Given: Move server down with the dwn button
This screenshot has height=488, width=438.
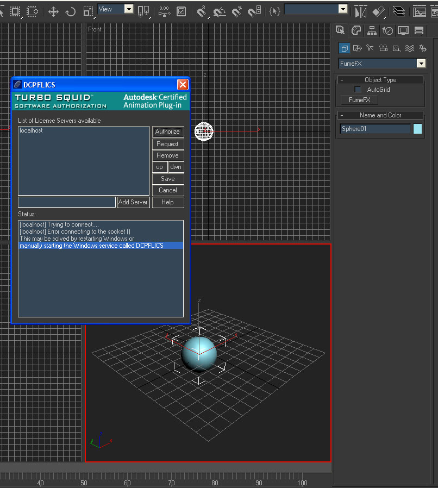Looking at the screenshot, I should click(x=176, y=167).
